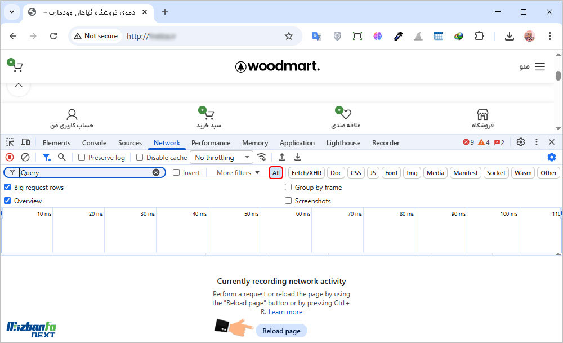Click the import HAR file upload icon
This screenshot has height=343, width=563.
pyautogui.click(x=282, y=158)
